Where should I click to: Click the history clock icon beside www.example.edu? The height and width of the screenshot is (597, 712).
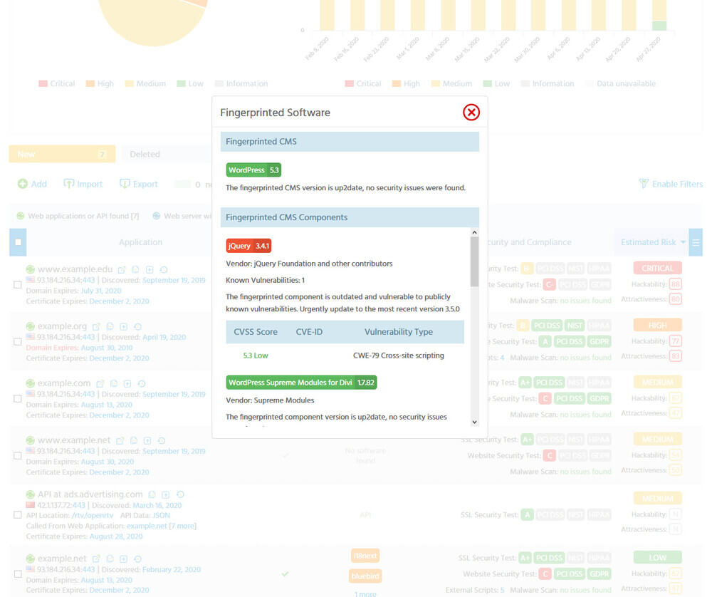[164, 269]
